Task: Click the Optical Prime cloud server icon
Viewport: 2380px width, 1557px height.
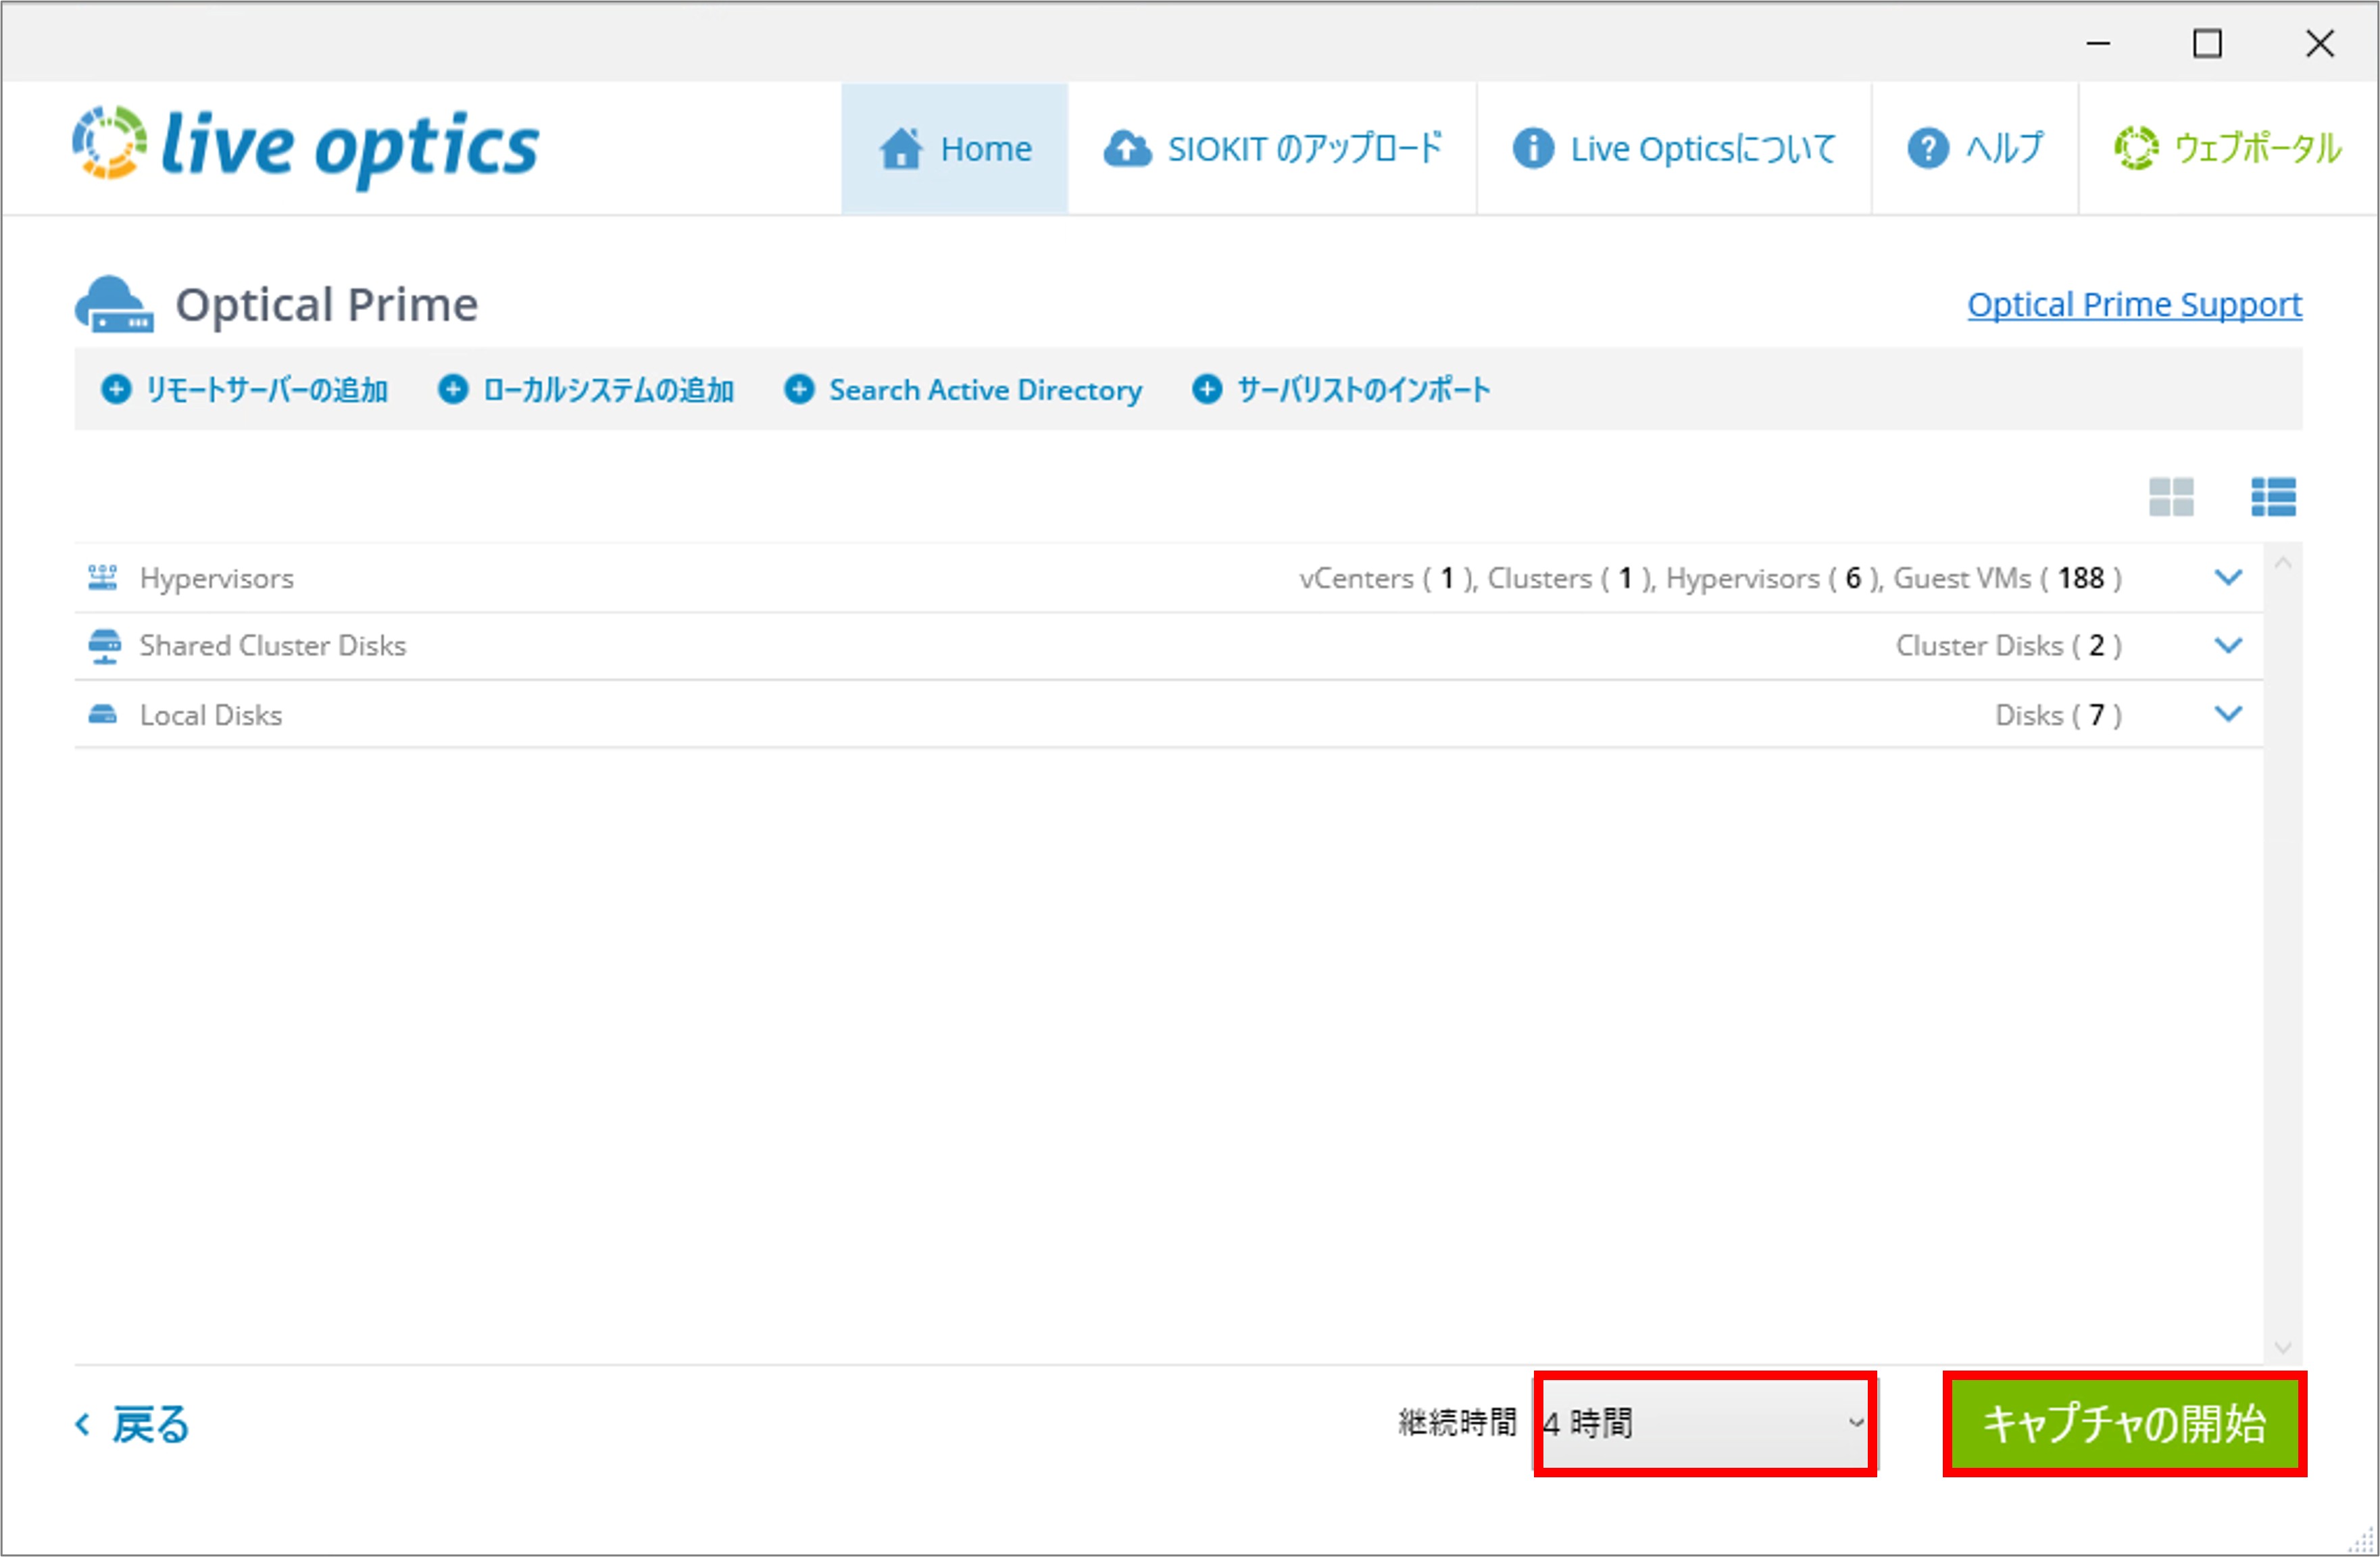Action: point(114,304)
